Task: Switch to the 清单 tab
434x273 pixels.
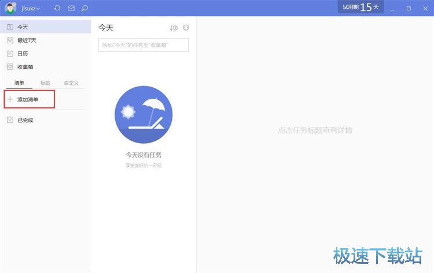Action: click(19, 83)
